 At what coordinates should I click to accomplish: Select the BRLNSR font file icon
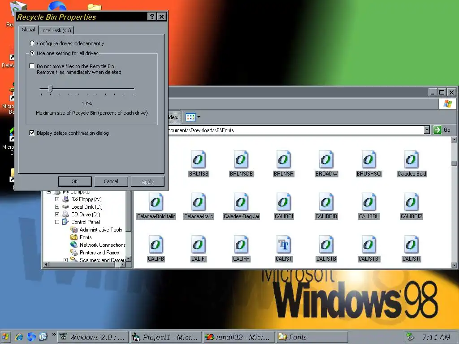coord(284,160)
